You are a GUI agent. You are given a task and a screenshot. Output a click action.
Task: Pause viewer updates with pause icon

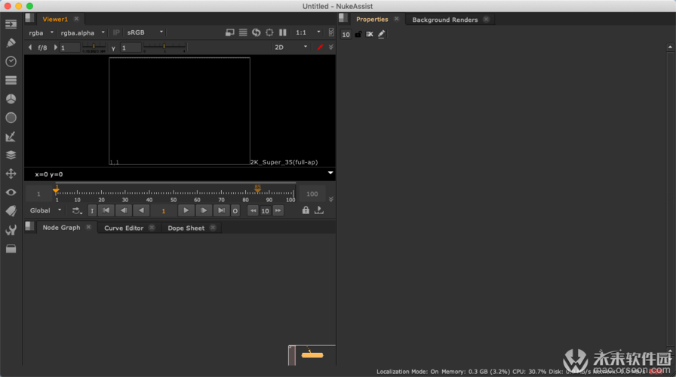pyautogui.click(x=283, y=32)
